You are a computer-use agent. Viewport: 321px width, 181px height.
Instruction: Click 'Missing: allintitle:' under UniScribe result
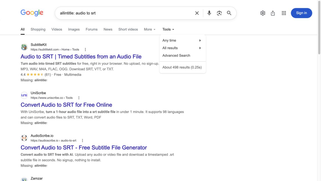[34, 123]
